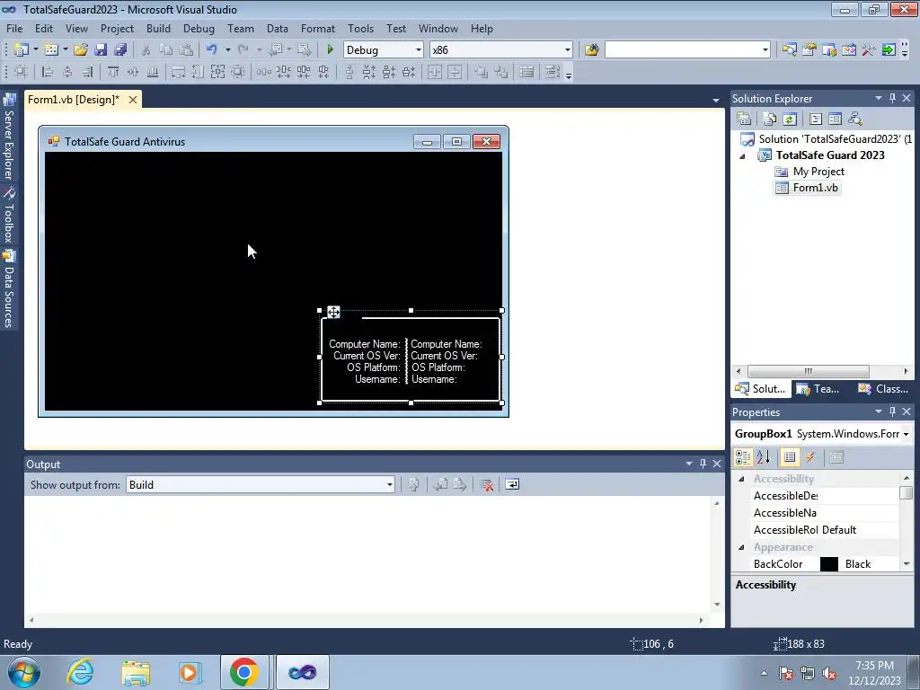Click the Open File folder icon
This screenshot has width=920, height=690.
pyautogui.click(x=81, y=50)
